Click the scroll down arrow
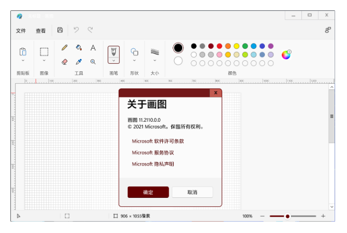The image size is (347, 233). (332, 207)
